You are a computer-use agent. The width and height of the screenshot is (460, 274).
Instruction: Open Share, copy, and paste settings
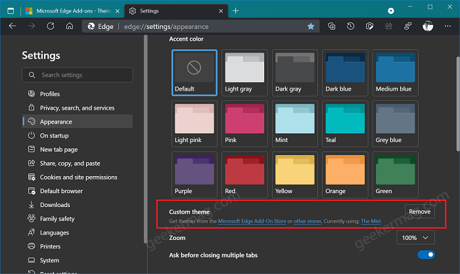pos(78,163)
